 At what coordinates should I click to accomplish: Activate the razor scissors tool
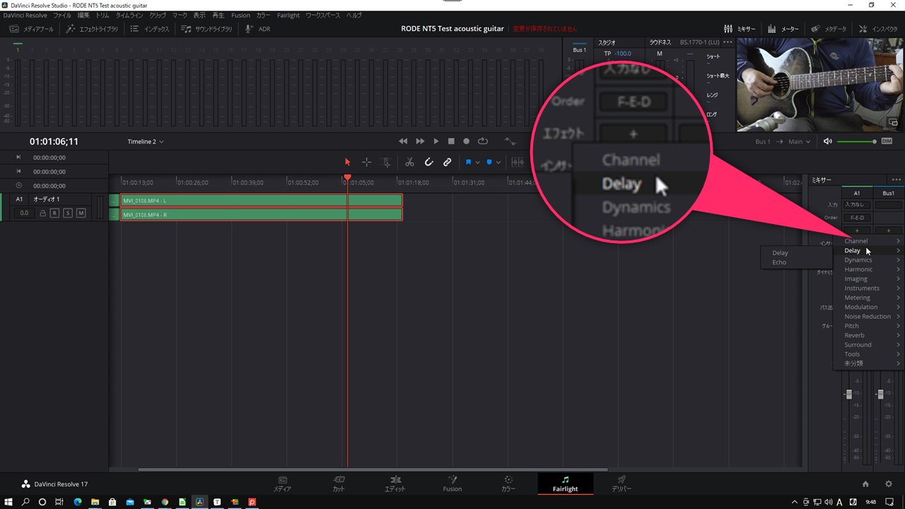click(409, 163)
